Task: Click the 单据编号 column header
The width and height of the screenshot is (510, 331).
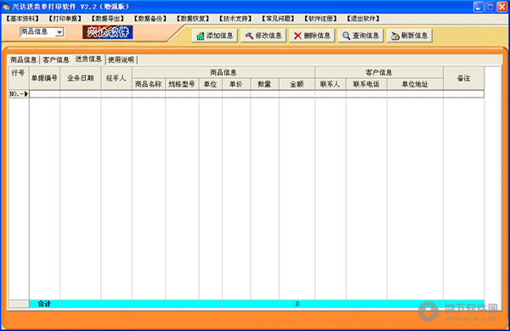Action: coord(44,78)
